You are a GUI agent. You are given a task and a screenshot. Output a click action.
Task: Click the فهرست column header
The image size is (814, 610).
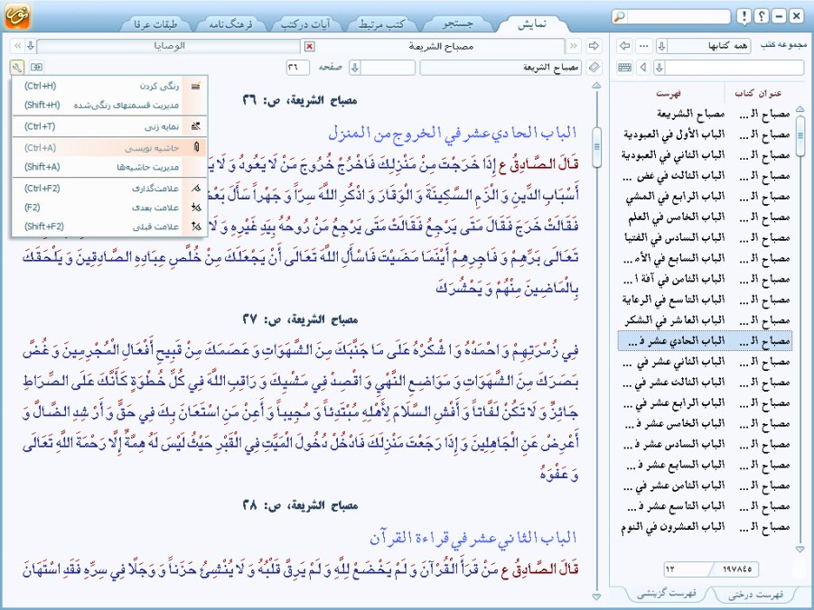[x=669, y=93]
